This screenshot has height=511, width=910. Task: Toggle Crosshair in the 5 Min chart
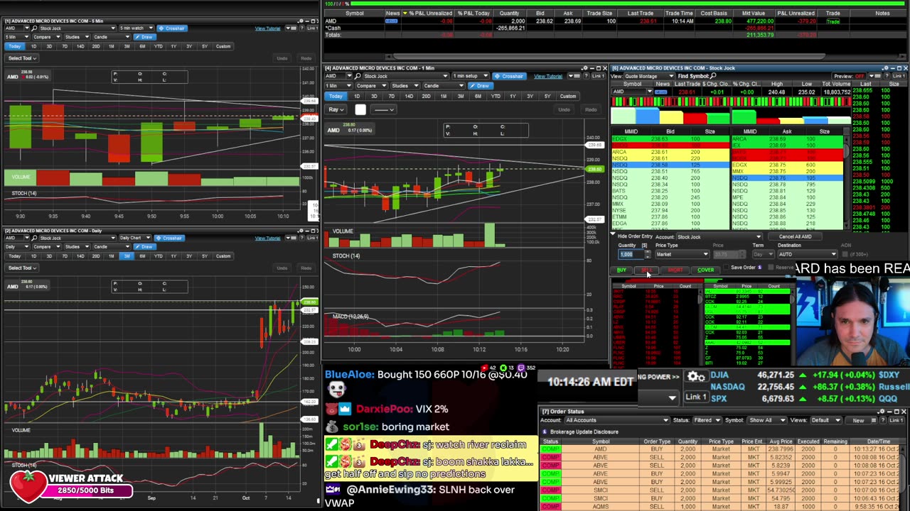point(171,28)
